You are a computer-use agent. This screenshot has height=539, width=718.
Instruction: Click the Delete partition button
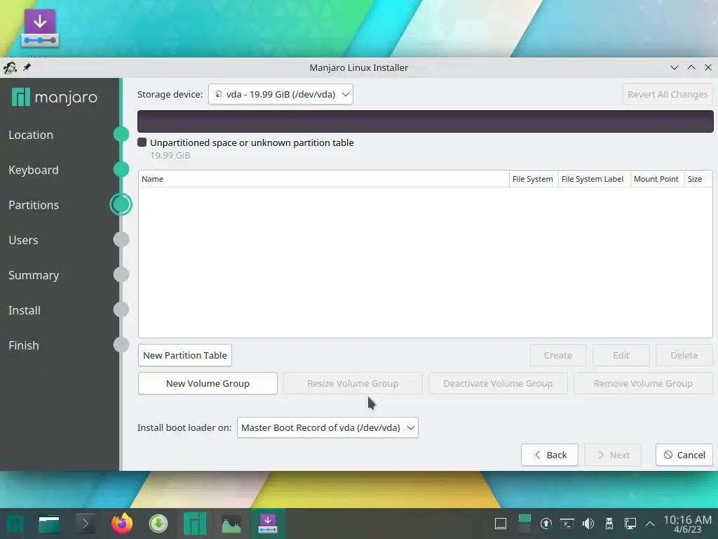point(684,355)
